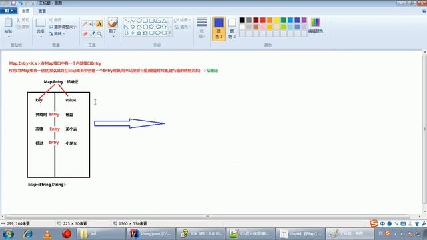Image resolution: width=427 pixels, height=240 pixels.
Task: Pick the diamond shape
Action: pyautogui.click(x=133, y=27)
